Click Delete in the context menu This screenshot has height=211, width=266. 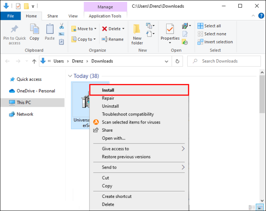coord(139,204)
